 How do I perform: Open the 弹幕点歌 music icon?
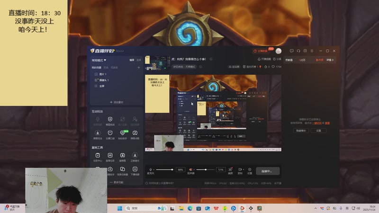click(x=135, y=133)
